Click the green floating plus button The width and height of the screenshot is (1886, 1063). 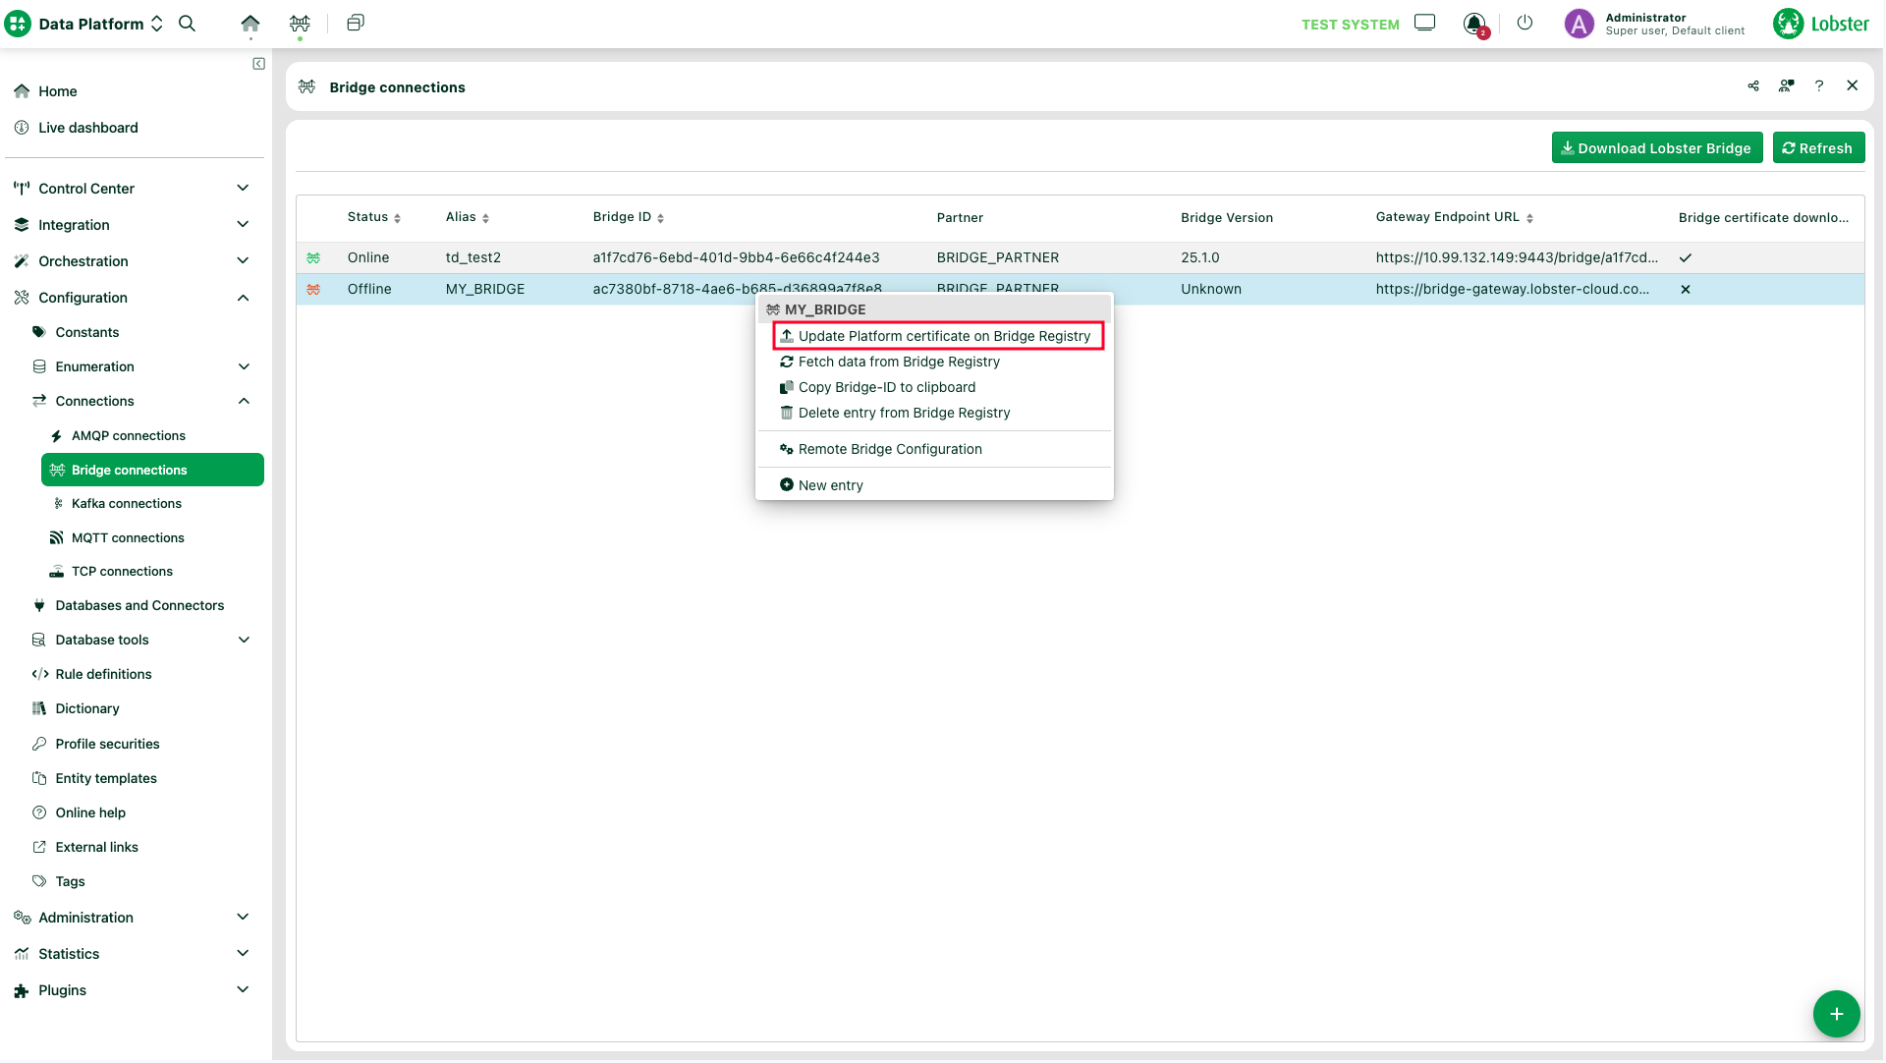(1836, 1014)
